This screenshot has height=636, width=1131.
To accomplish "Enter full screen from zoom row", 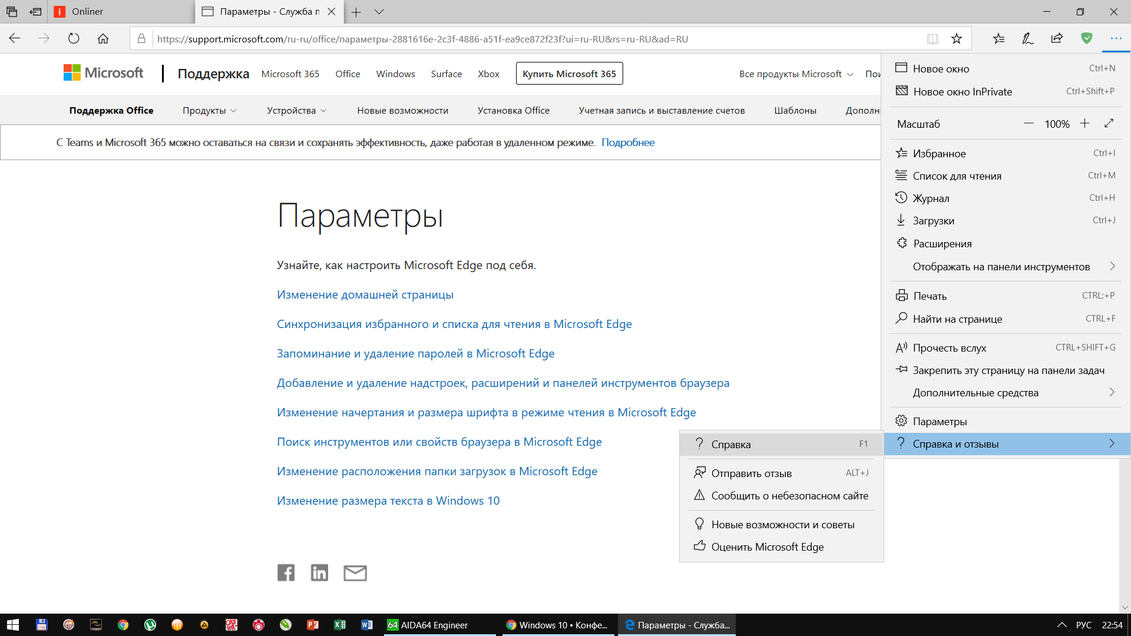I will click(x=1109, y=124).
